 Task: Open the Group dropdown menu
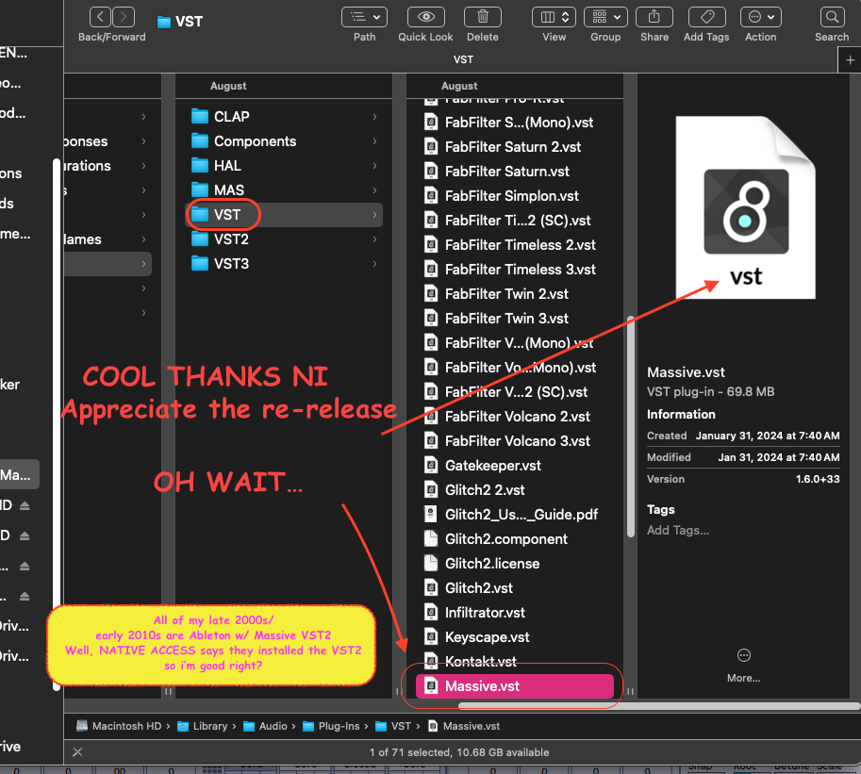(x=605, y=17)
